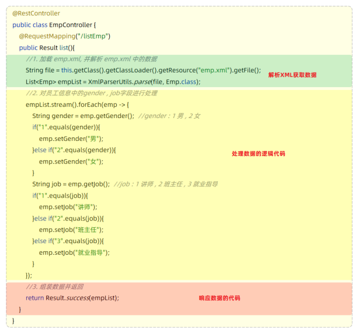Click the 'emp.setJob("班主任");' line

point(71,230)
